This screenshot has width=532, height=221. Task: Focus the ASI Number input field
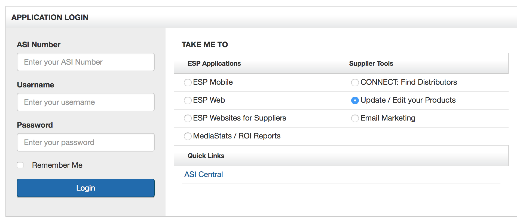tap(86, 62)
